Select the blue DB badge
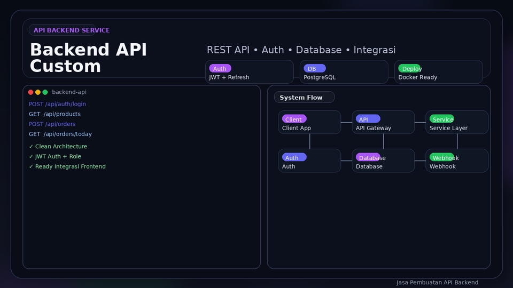 314,68
